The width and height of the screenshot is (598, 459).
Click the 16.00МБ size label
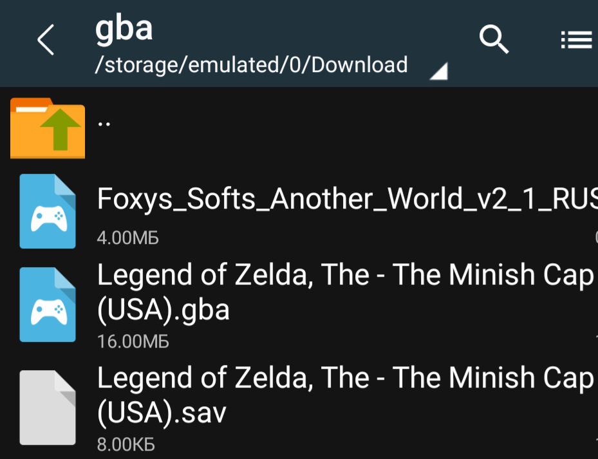point(133,341)
